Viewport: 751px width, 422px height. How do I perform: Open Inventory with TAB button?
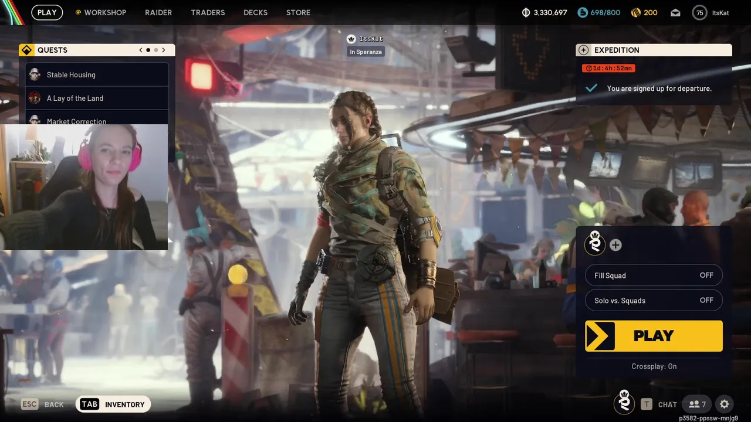pyautogui.click(x=113, y=404)
